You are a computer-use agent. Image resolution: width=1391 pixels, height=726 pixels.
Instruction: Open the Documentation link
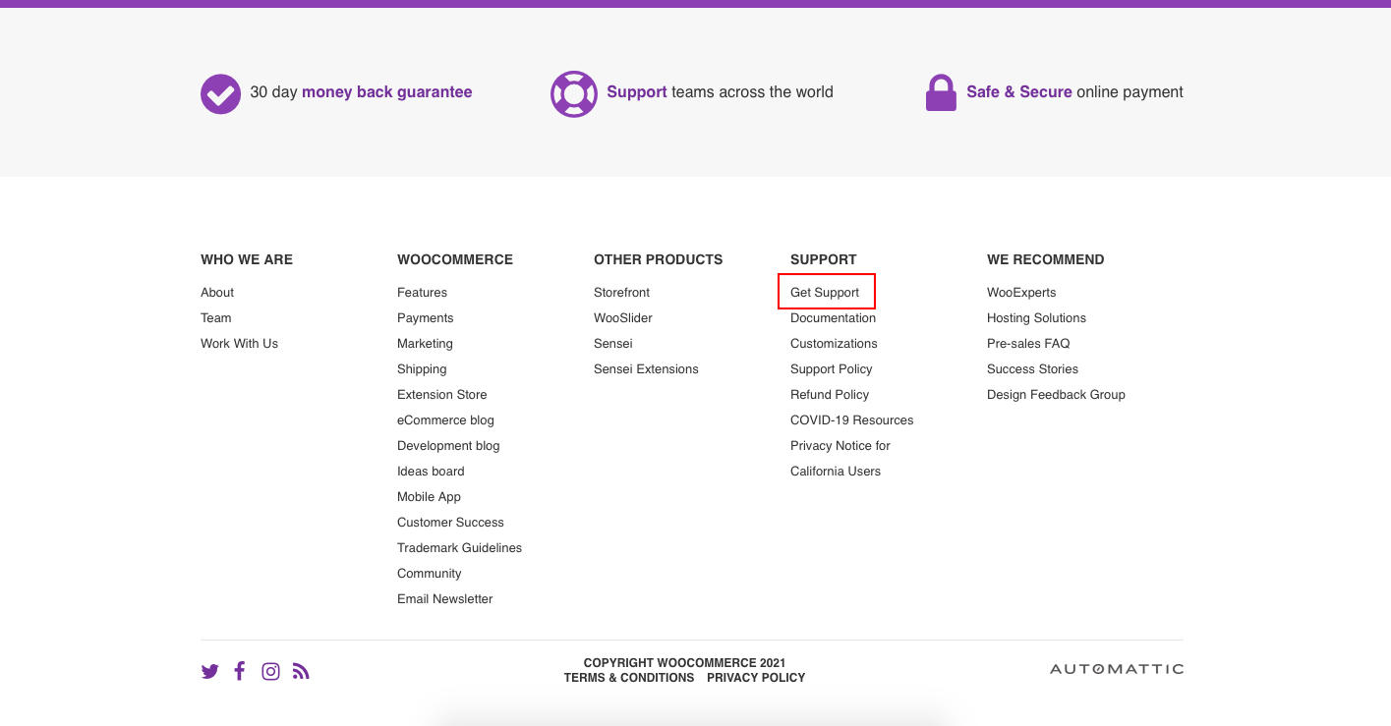point(833,318)
